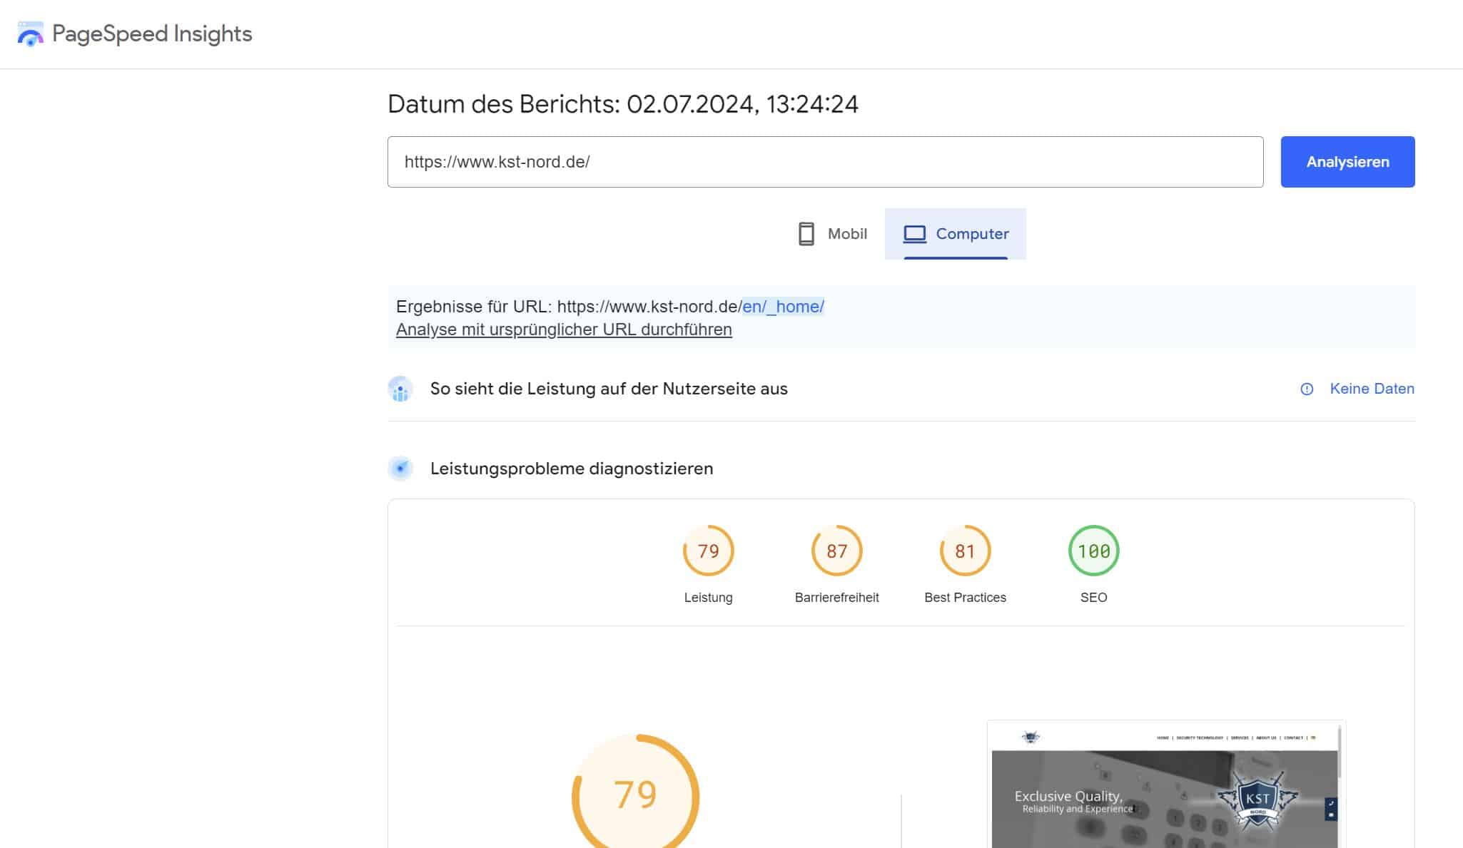Click the PageSpeed Insights logo icon
Screen dimensions: 1463x848
click(30, 34)
